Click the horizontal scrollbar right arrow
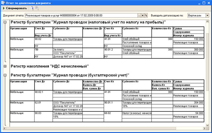Image resolution: width=212 pixels, height=133 pixels. 204,129
